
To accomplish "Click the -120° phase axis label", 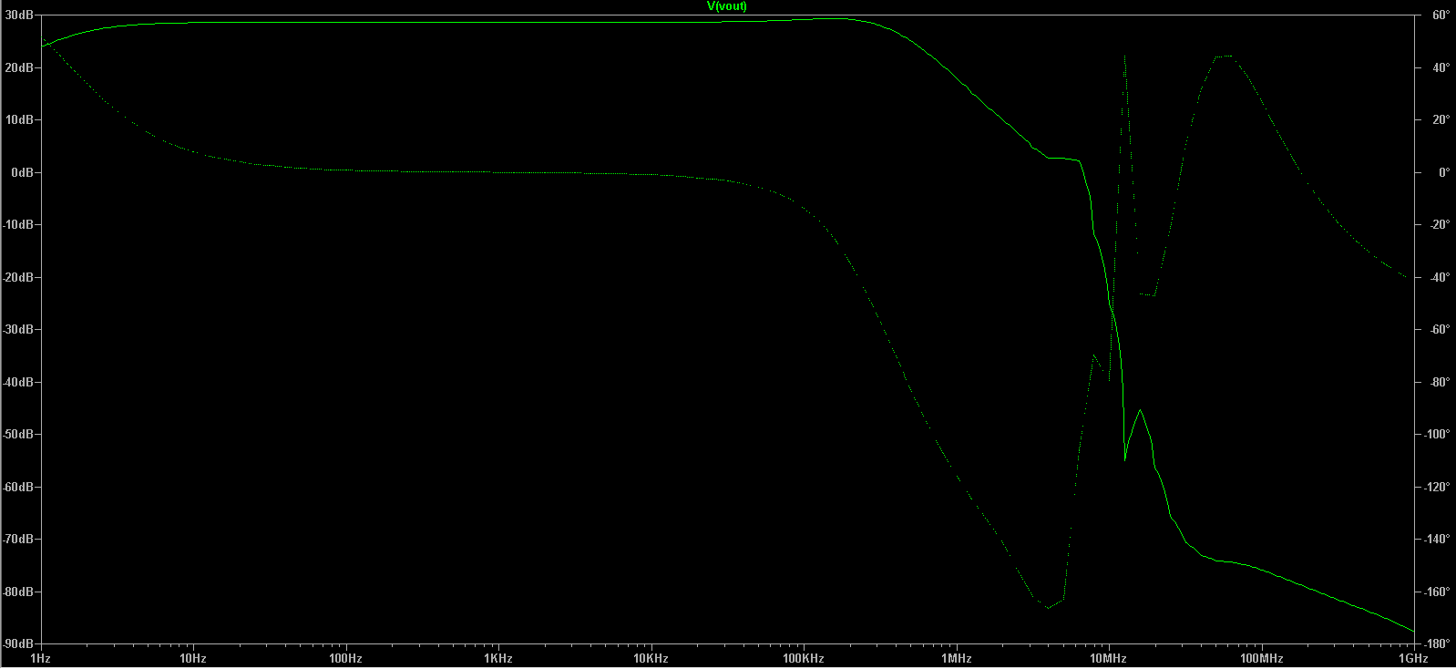I will [x=1436, y=487].
